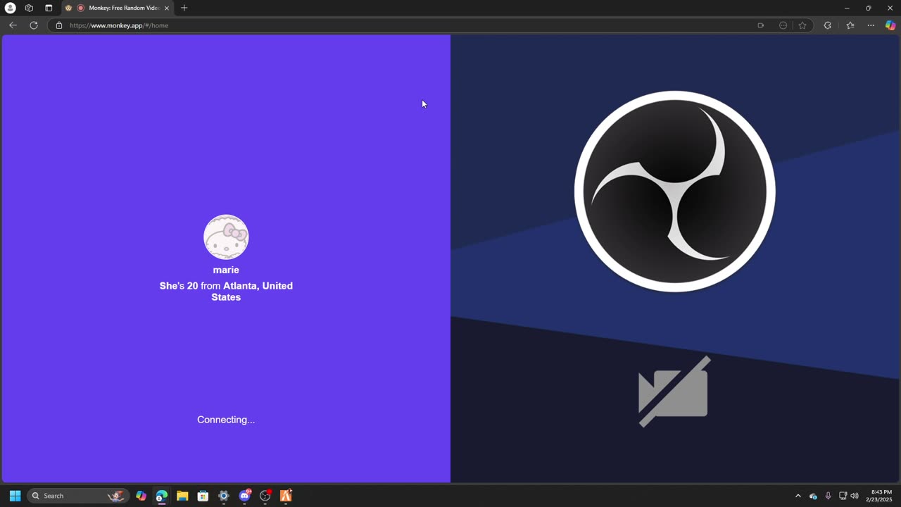
Task: Click marie's Hello Kitty profile avatar
Action: tap(226, 237)
